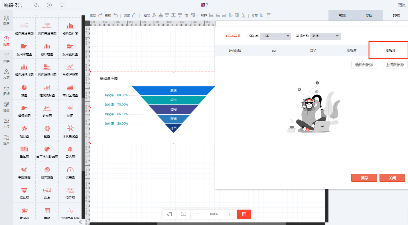The image size is (408, 225).
Task: Click the 保存 save button
Action: click(x=364, y=178)
